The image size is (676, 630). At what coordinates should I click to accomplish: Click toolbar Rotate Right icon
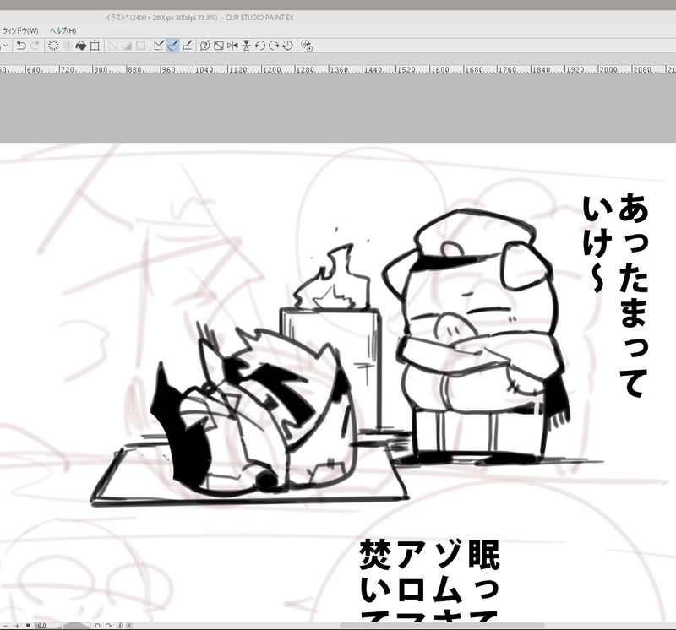[274, 46]
